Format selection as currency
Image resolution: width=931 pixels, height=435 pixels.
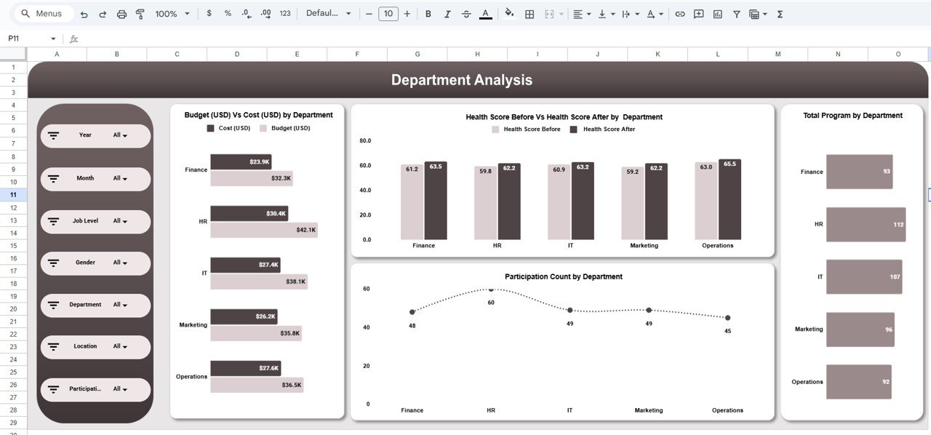(209, 14)
